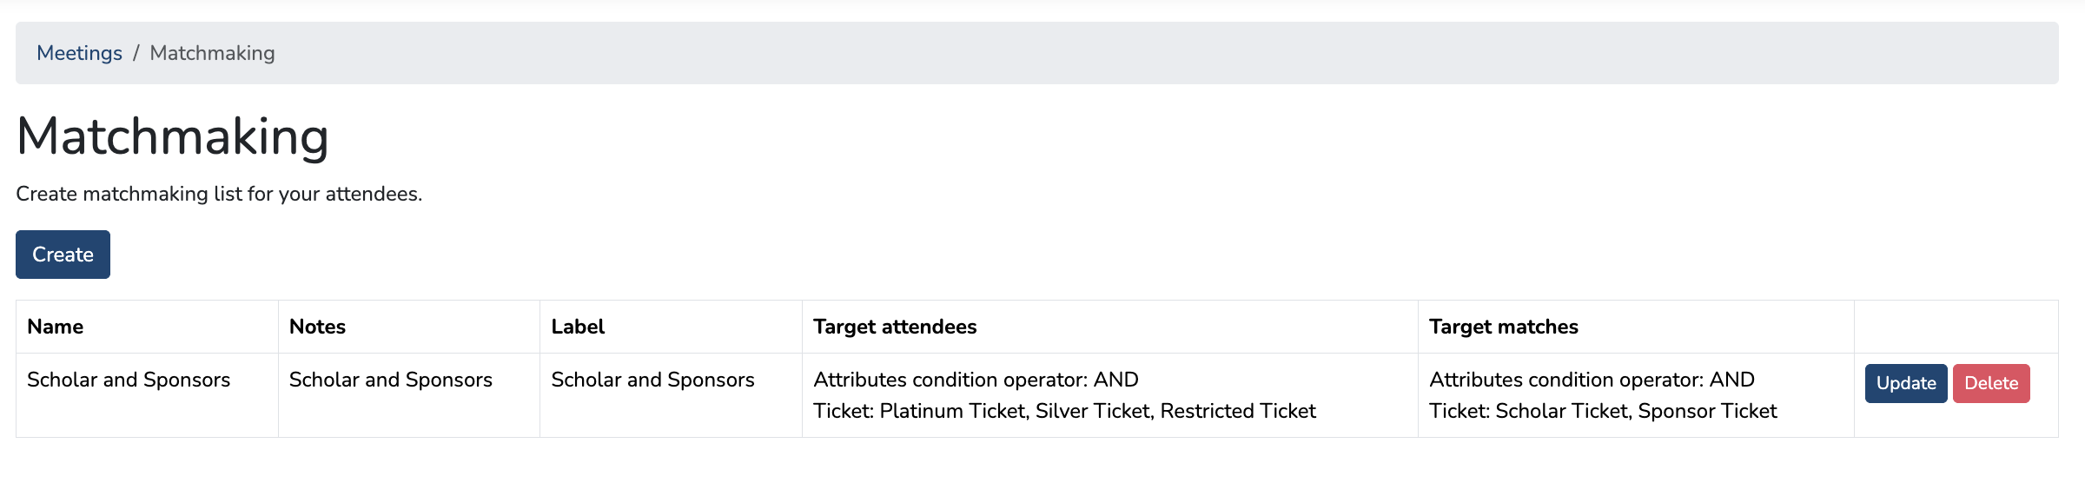Delete the Scholar and Sponsors matchmaking

1990,383
